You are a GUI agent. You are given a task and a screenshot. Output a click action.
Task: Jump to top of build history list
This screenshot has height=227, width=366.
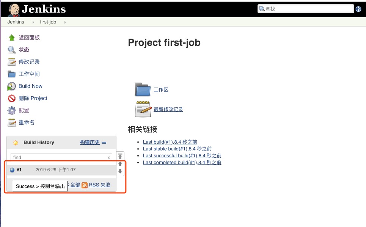point(120,156)
